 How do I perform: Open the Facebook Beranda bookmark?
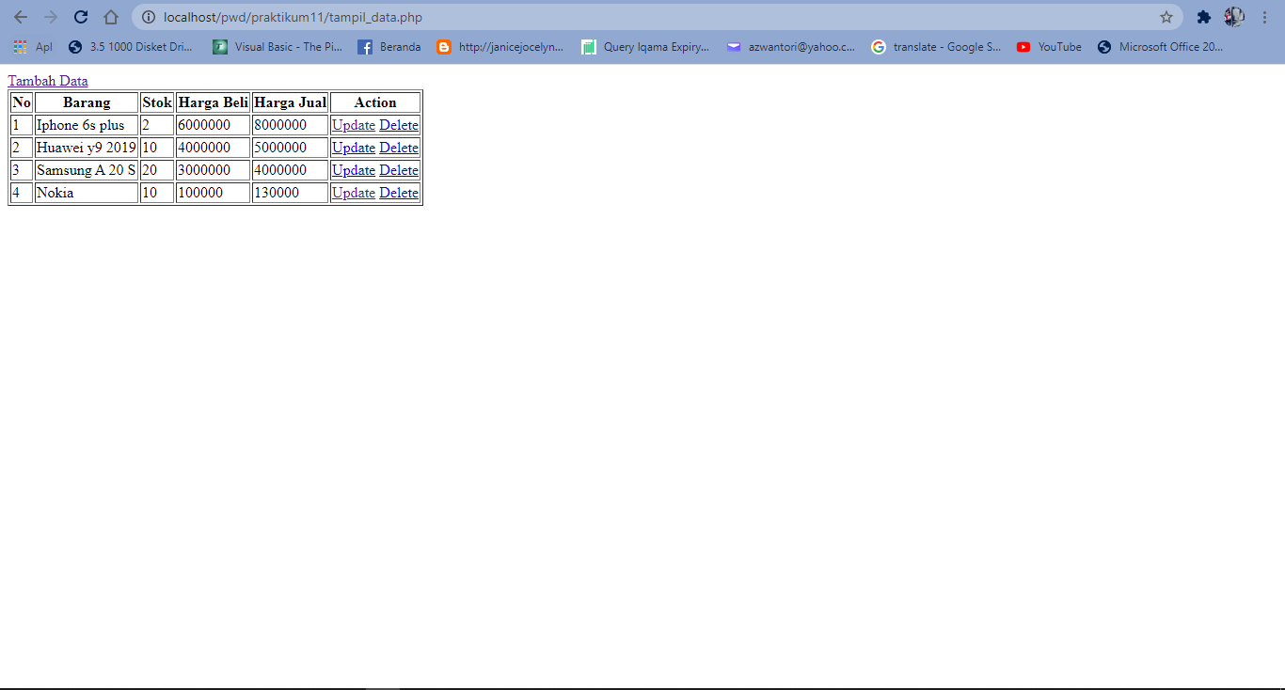(389, 47)
